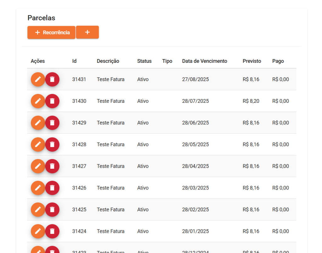Click the Tipo column header
The height and width of the screenshot is (253, 322).
tap(167, 61)
